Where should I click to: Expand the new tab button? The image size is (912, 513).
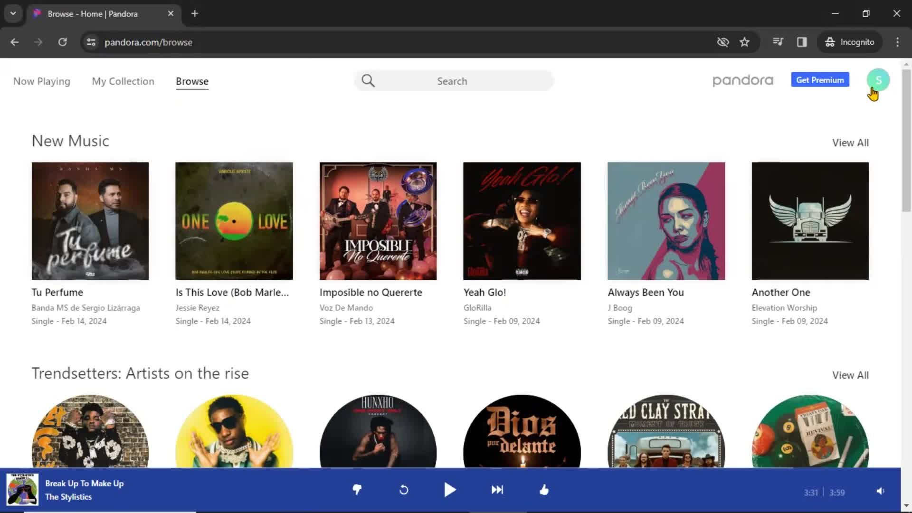tap(195, 13)
